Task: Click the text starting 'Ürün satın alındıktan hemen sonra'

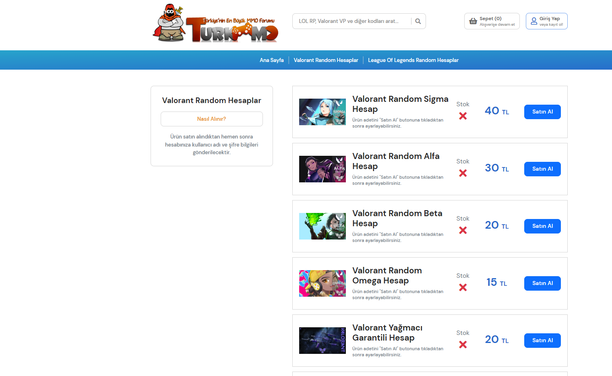Action: click(212, 145)
